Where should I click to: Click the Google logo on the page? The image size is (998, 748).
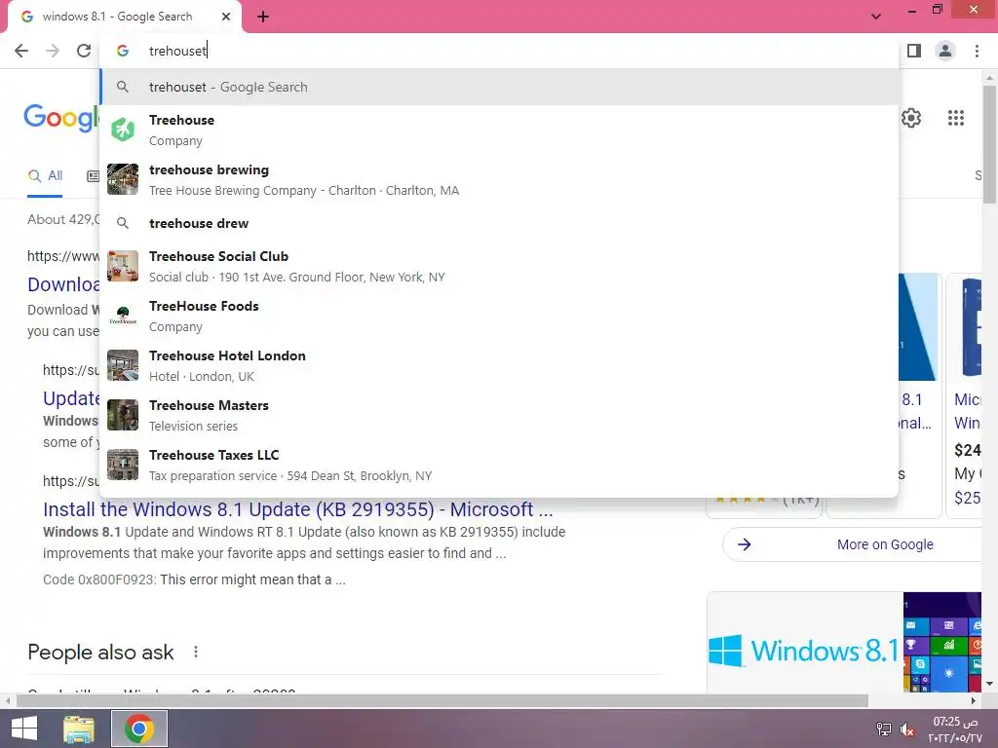pos(61,118)
